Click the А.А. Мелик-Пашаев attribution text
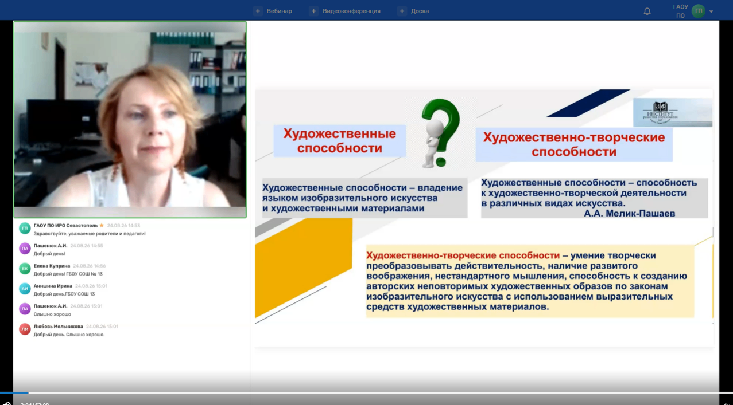Image resolution: width=733 pixels, height=405 pixels. click(630, 213)
